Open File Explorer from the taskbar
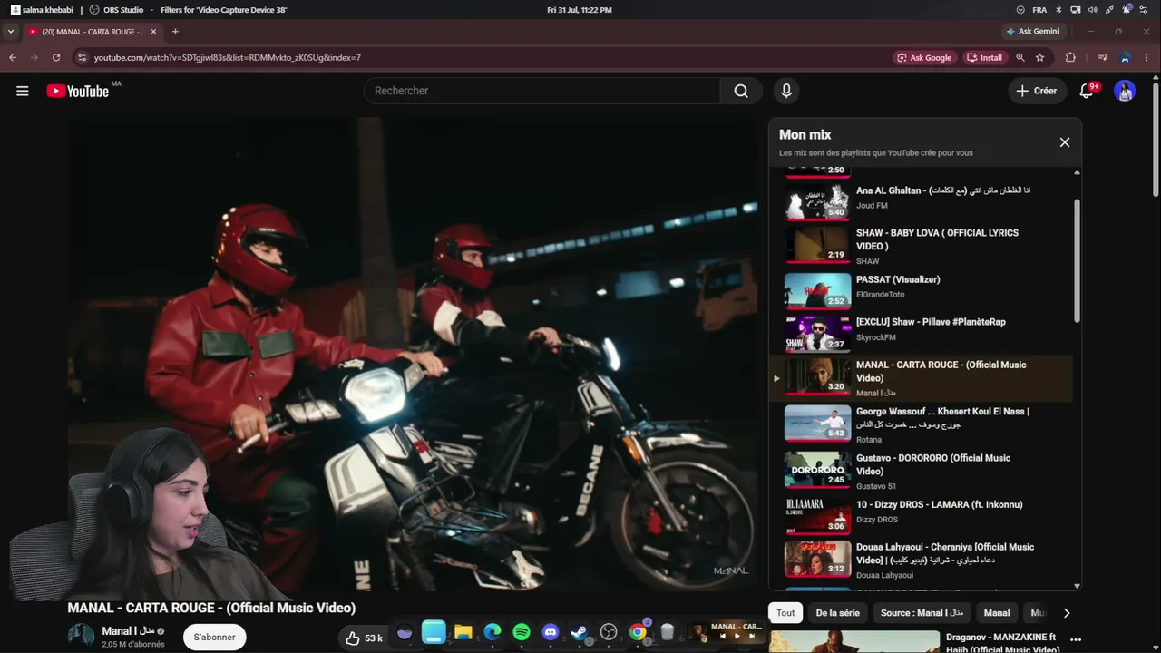Image resolution: width=1161 pixels, height=653 pixels. tap(463, 632)
